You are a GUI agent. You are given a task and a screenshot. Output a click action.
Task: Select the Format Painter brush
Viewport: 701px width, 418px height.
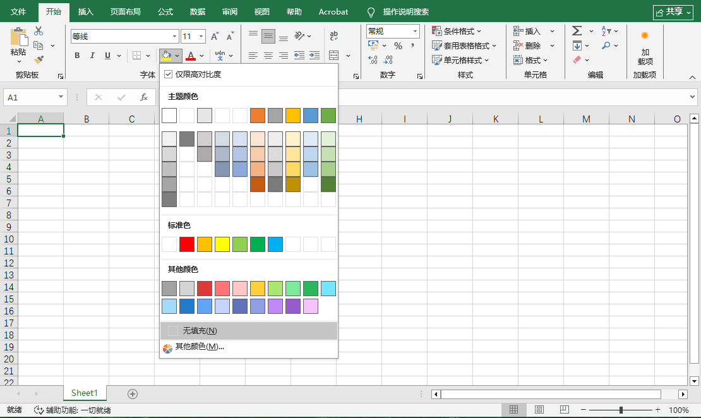tap(39, 59)
